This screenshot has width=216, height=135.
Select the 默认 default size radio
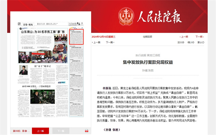(x=203, y=42)
